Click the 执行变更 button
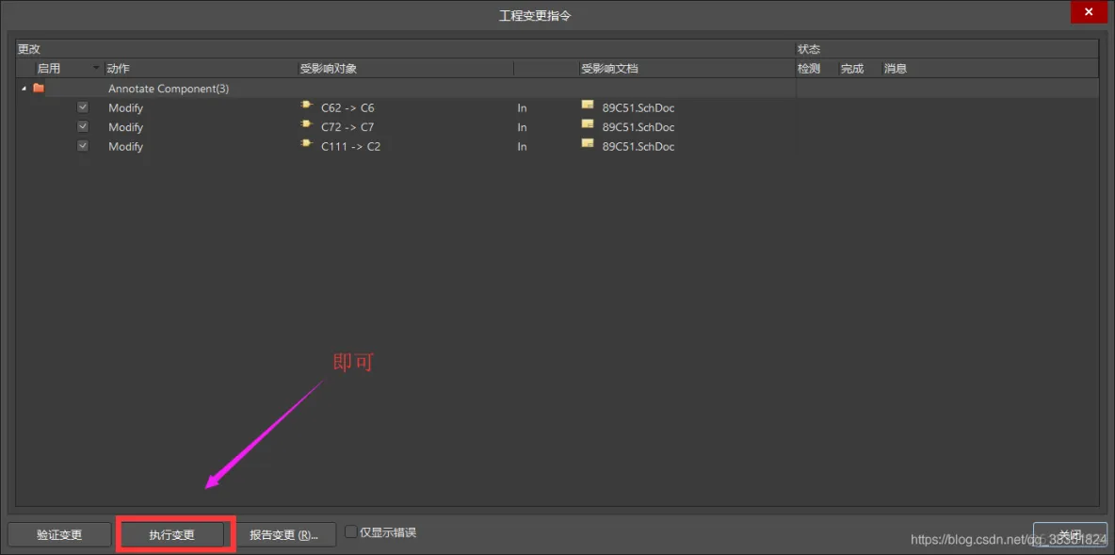 172,534
